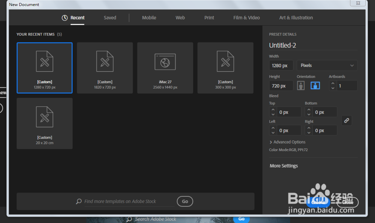Click Go next to template search

pos(185,202)
